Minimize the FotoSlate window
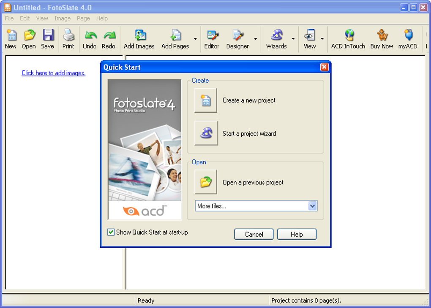Viewport: 431px width, 308px height. 404,8
